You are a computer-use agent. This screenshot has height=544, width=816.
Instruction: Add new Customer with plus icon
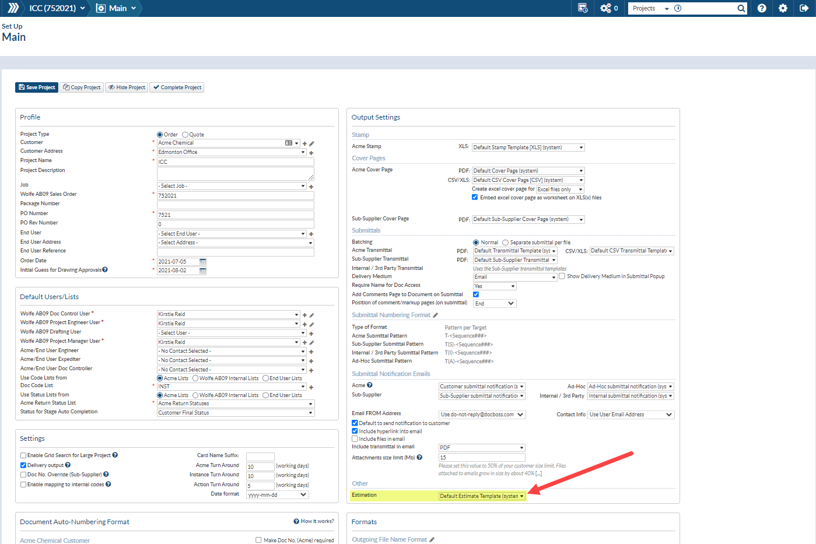(304, 143)
